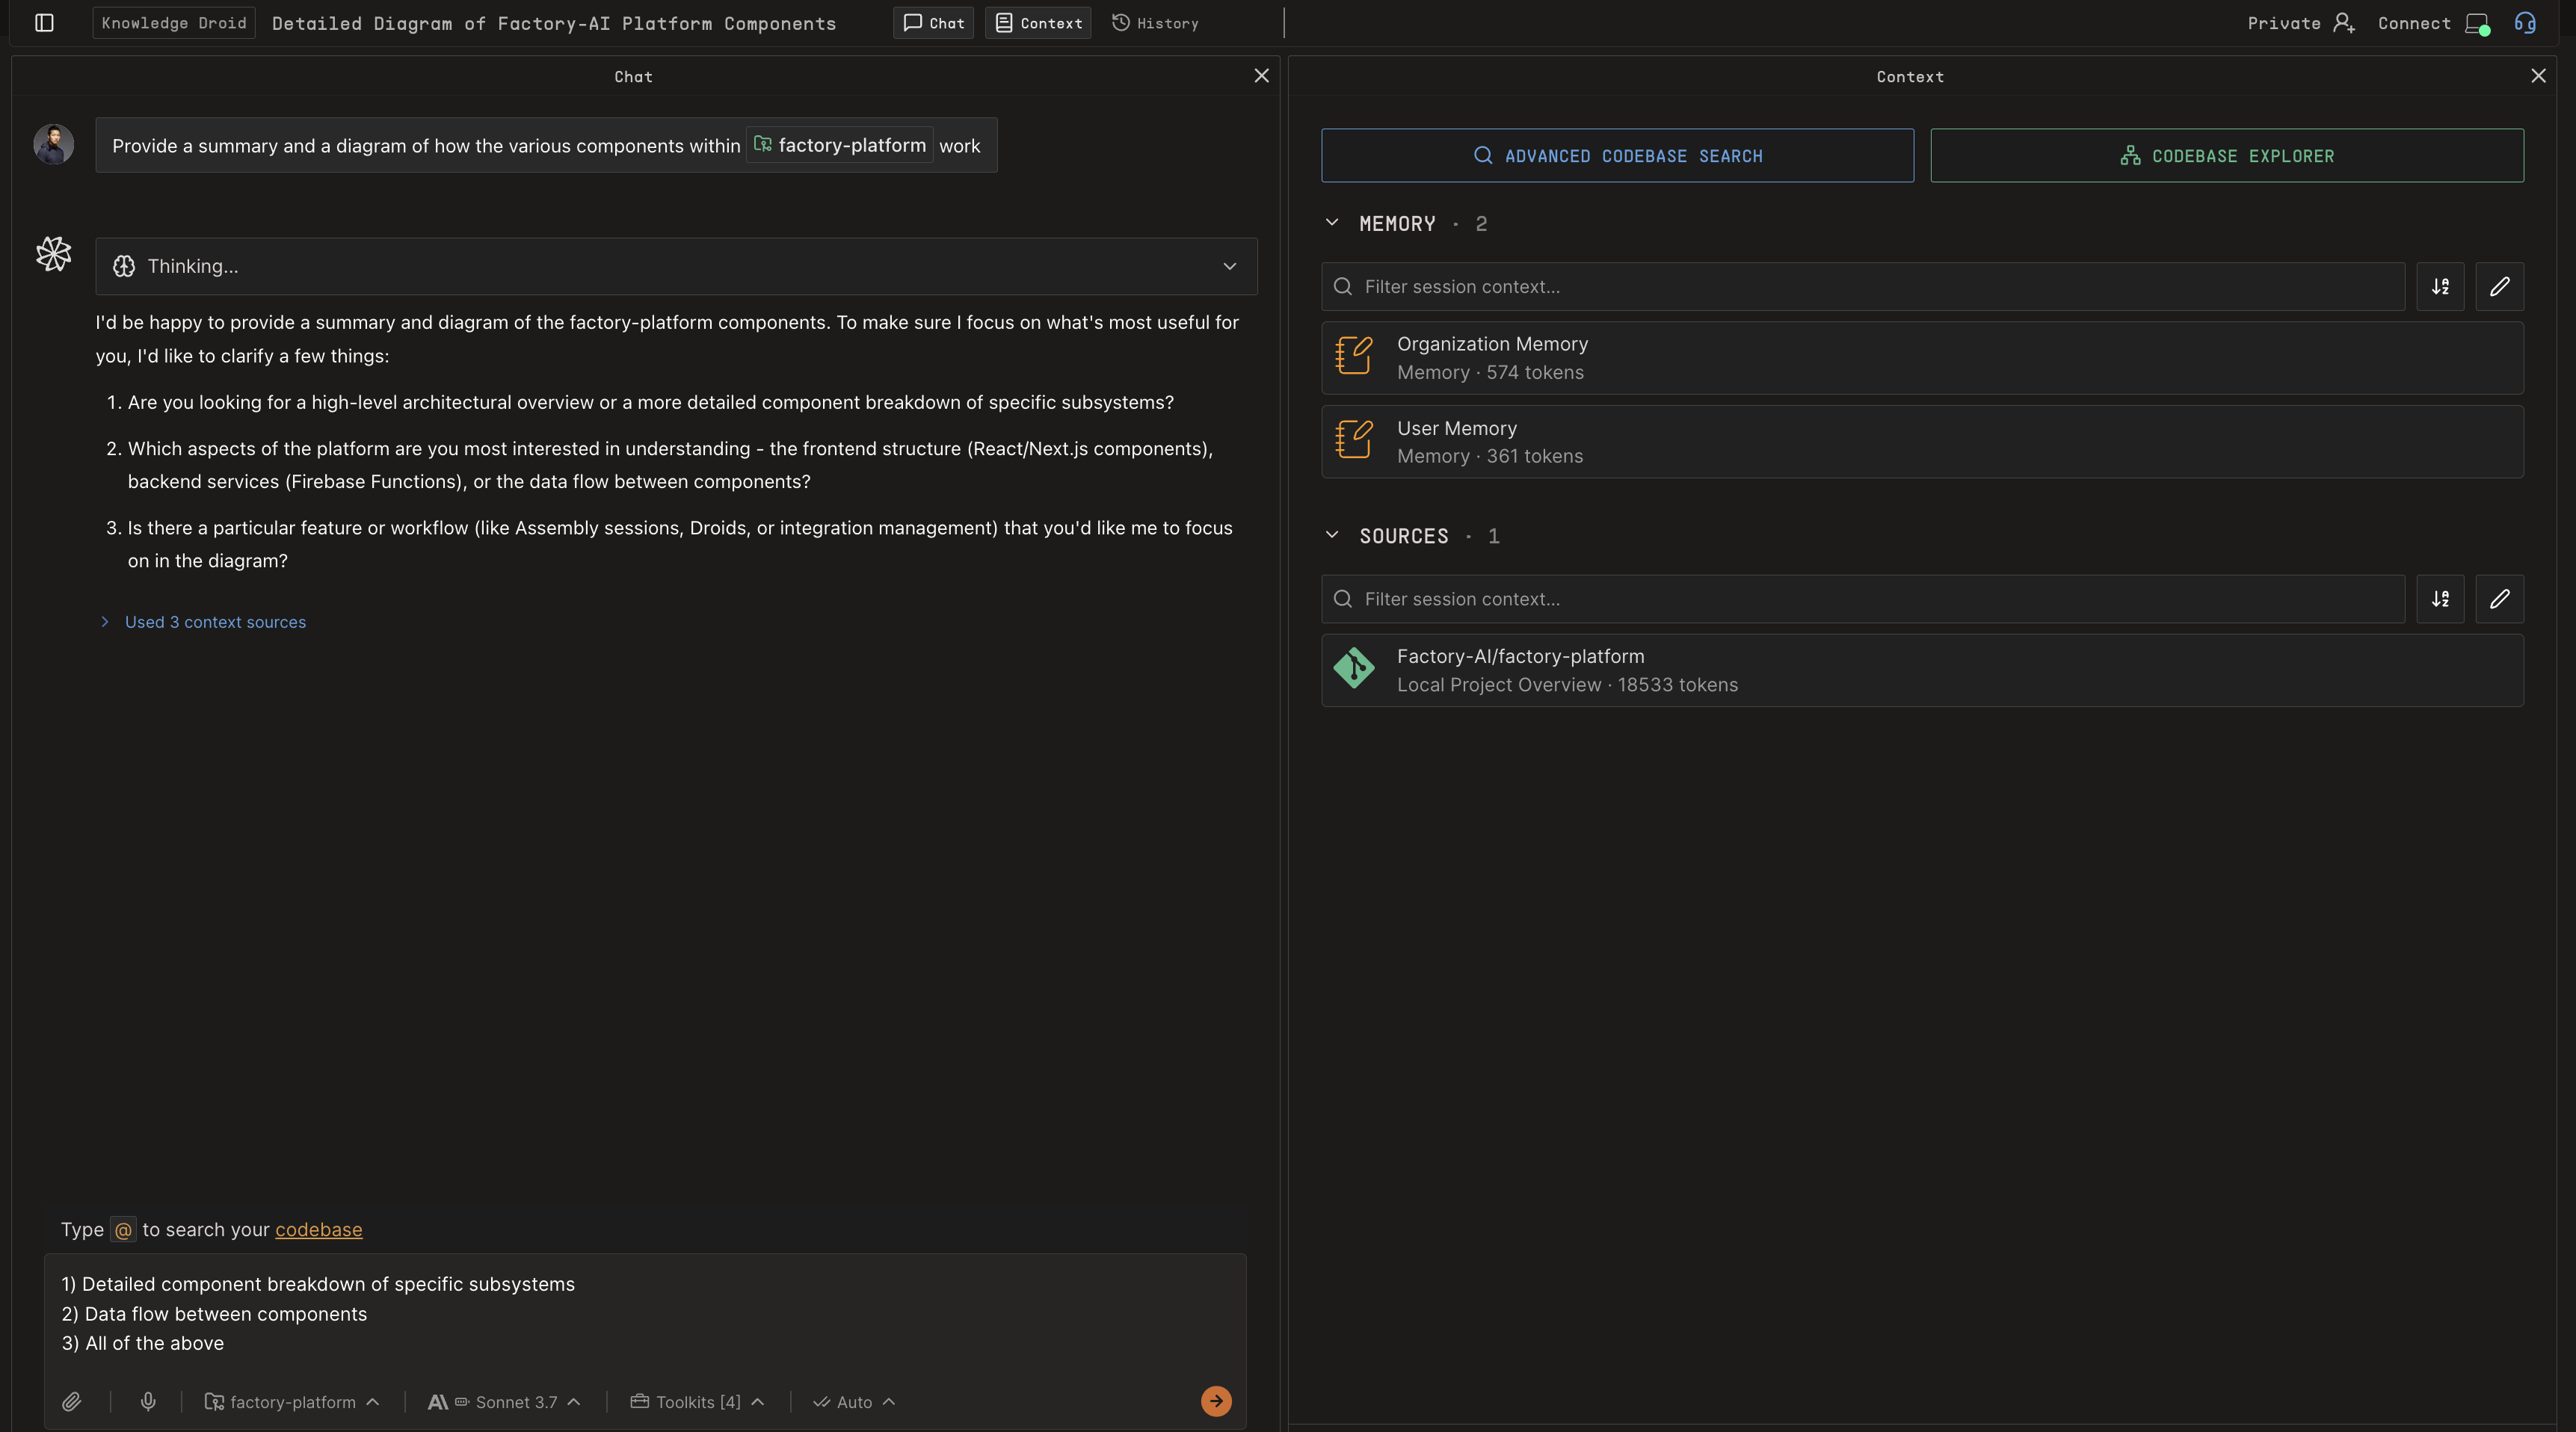Sort session sources with the sort icon

(x=2440, y=599)
